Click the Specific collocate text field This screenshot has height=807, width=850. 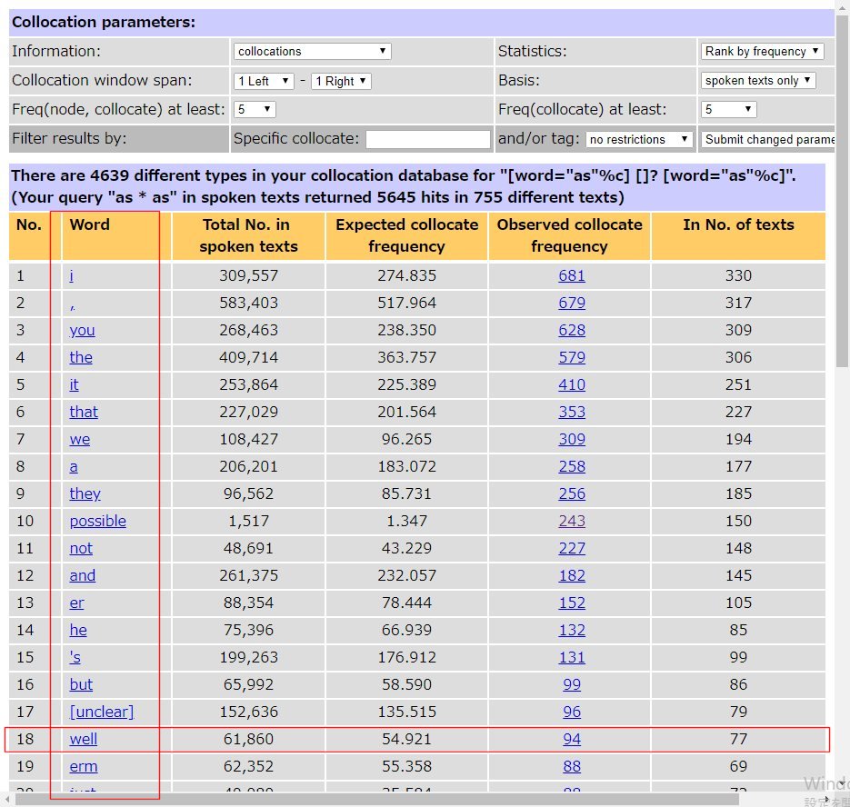pos(427,140)
